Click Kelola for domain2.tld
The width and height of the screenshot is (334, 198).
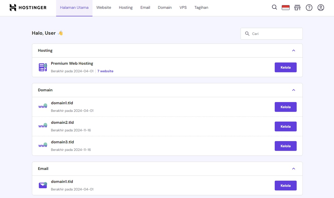click(286, 126)
